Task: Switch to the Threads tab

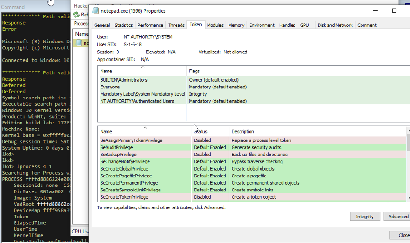Action: (176, 25)
